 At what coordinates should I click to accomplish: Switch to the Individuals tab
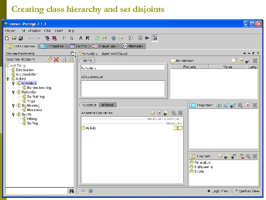[104, 46]
